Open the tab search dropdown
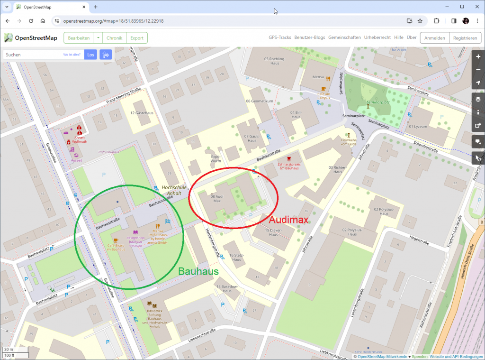Screen dimensions: 485x360 click(7, 7)
